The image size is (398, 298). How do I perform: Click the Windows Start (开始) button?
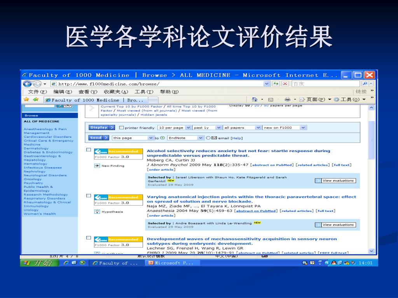40,263
